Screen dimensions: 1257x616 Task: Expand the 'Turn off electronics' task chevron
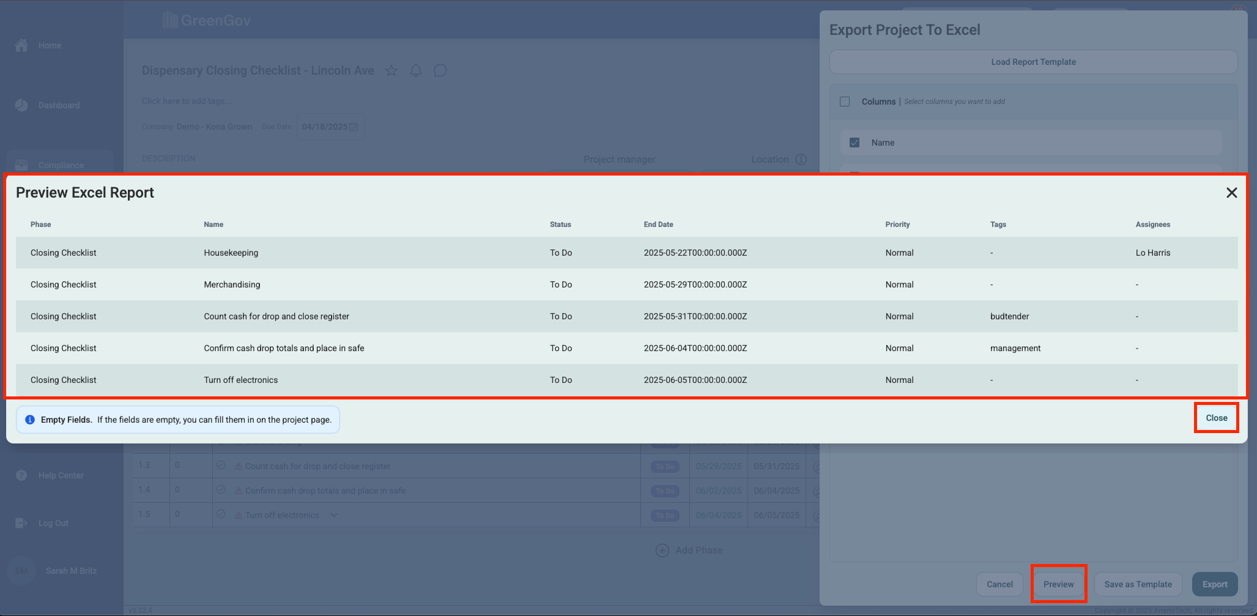point(334,515)
